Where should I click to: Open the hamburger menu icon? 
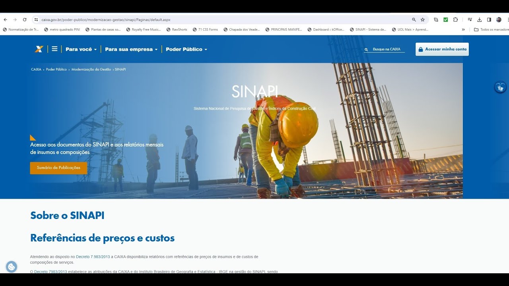[54, 49]
